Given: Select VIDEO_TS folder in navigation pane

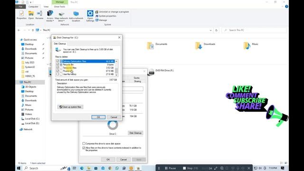Looking at the screenshot, I should coord(30,76).
